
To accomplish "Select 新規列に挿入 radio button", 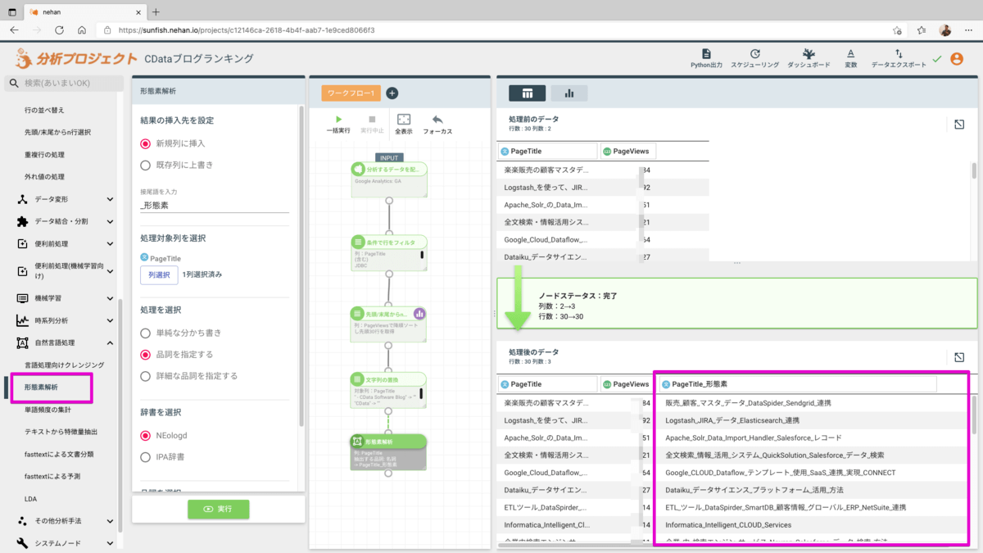I will pyautogui.click(x=146, y=143).
